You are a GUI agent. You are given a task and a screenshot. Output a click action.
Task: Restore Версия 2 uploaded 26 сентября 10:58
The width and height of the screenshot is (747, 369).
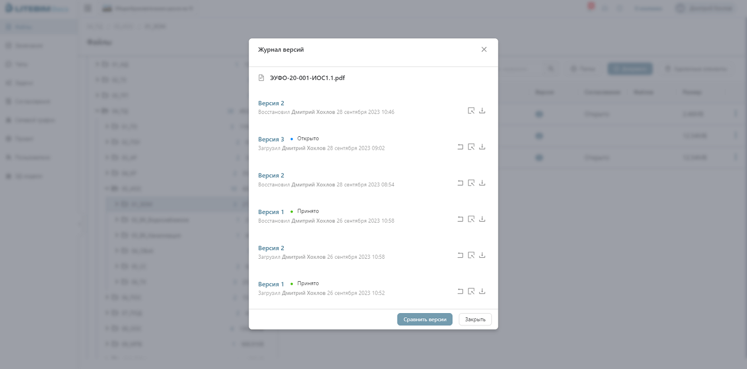pos(460,256)
